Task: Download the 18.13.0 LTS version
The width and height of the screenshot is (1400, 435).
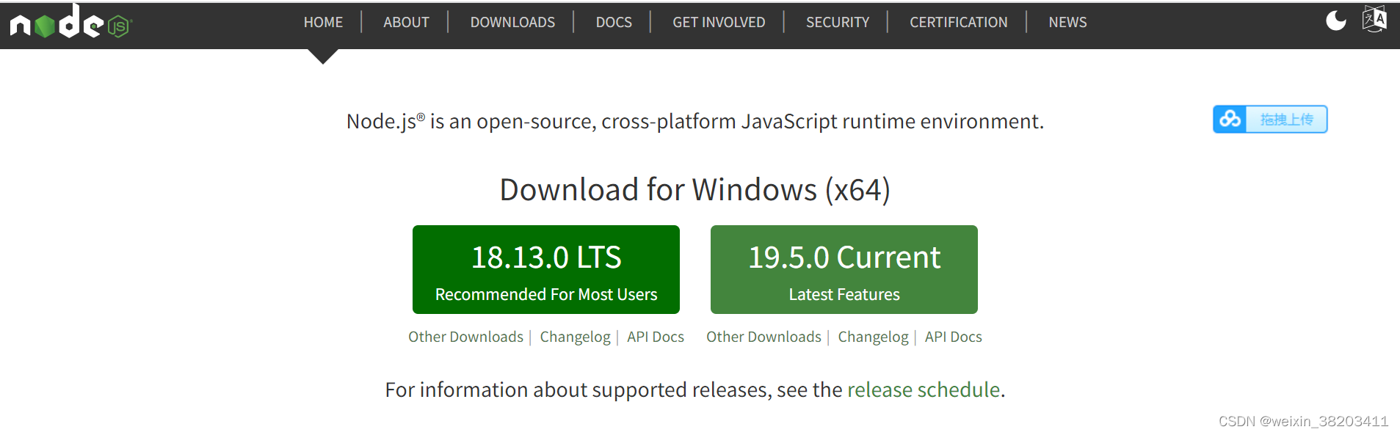Action: 546,269
